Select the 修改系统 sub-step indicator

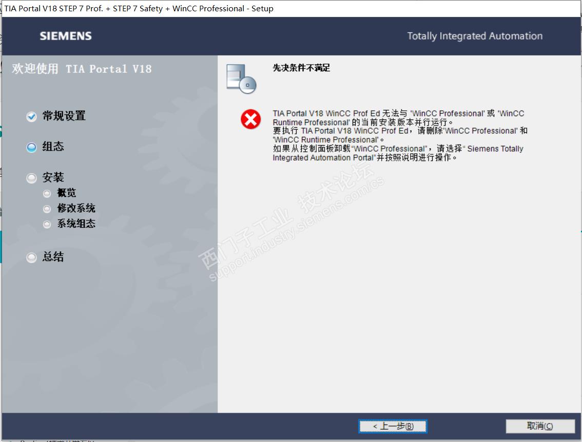pyautogui.click(x=47, y=209)
